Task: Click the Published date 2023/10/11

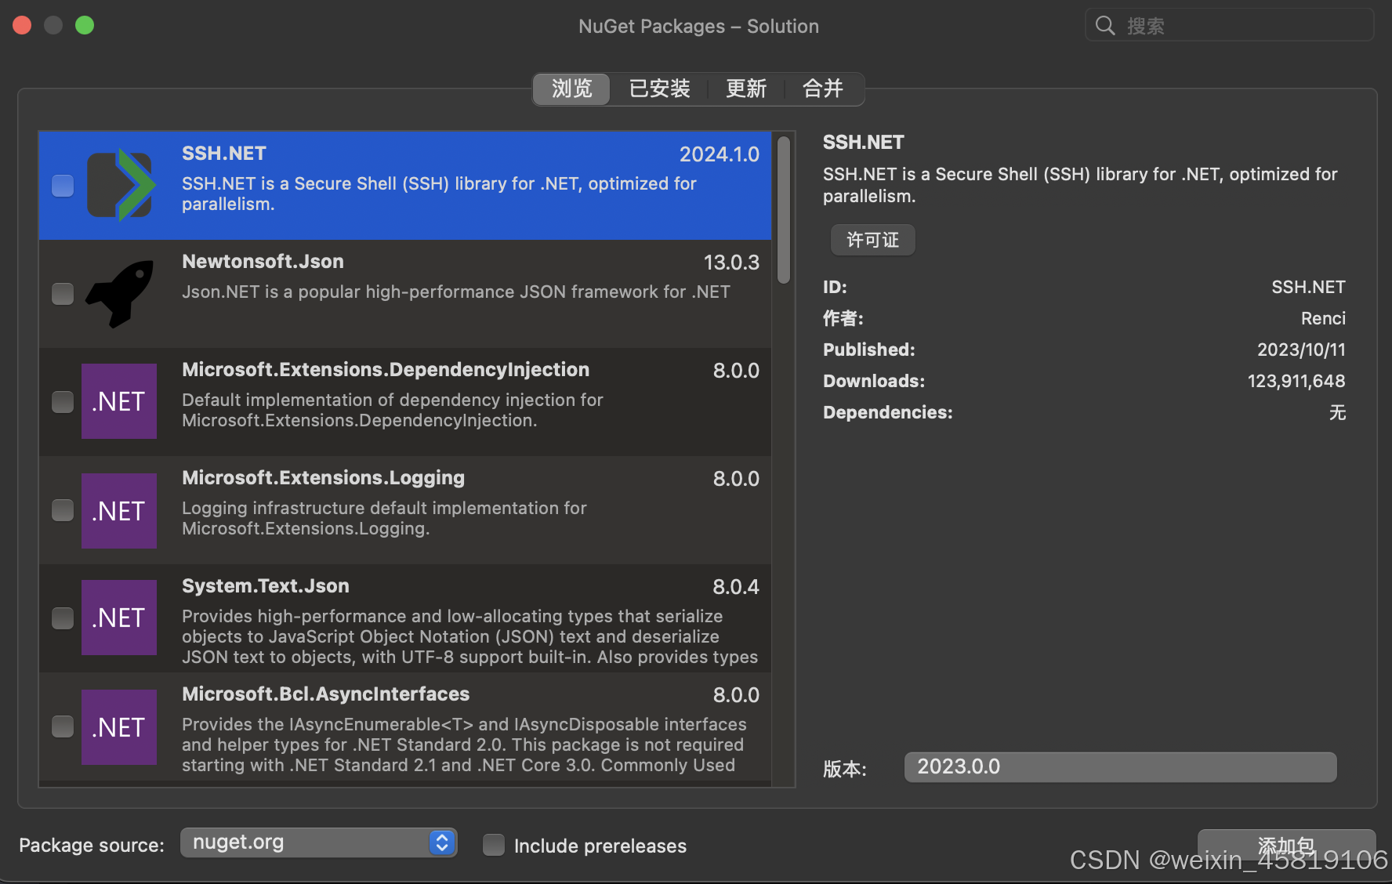Action: tap(1301, 350)
